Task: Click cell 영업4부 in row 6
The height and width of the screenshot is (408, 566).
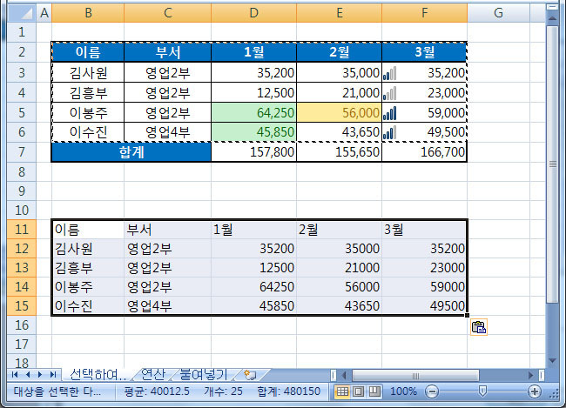Action: [x=167, y=132]
